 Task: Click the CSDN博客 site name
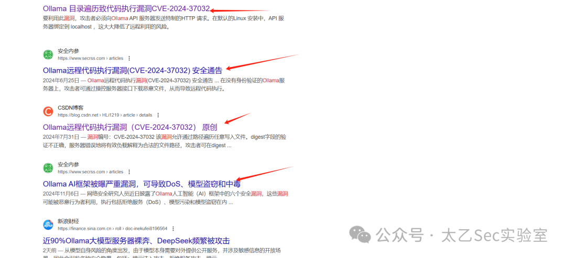[70, 108]
